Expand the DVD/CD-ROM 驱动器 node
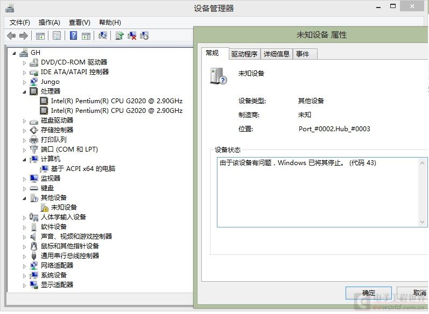The image size is (429, 314). [24, 63]
